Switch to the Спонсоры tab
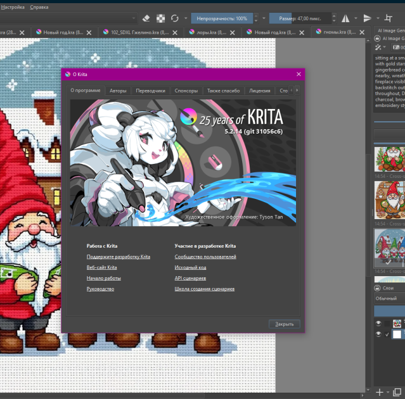The width and height of the screenshot is (405, 399). point(186,91)
